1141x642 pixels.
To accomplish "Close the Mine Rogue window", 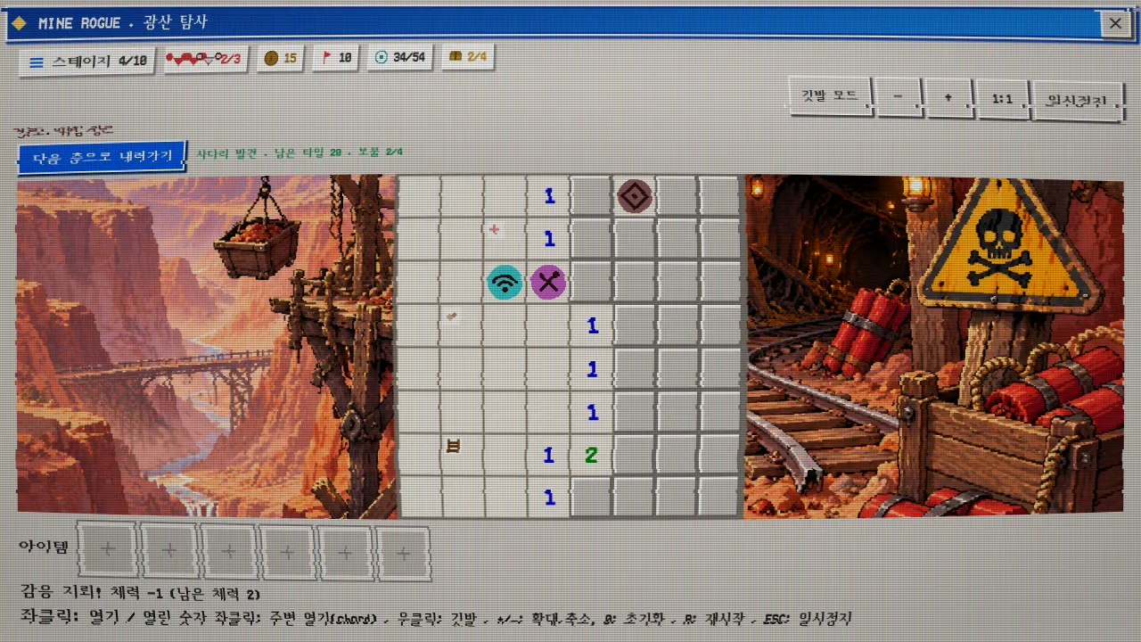I will [x=1115, y=25].
